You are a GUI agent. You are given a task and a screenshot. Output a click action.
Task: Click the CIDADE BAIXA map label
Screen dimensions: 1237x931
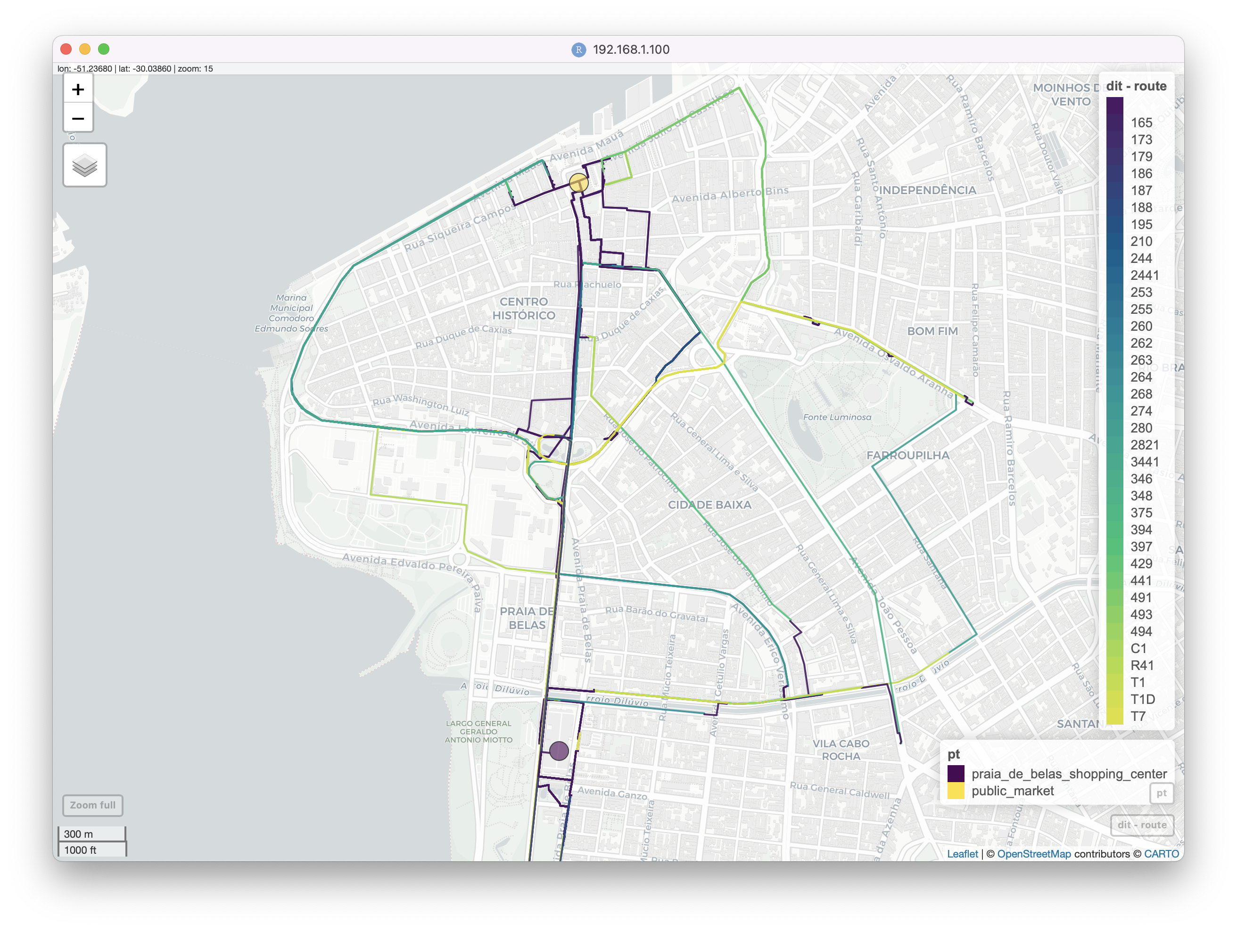pyautogui.click(x=709, y=505)
